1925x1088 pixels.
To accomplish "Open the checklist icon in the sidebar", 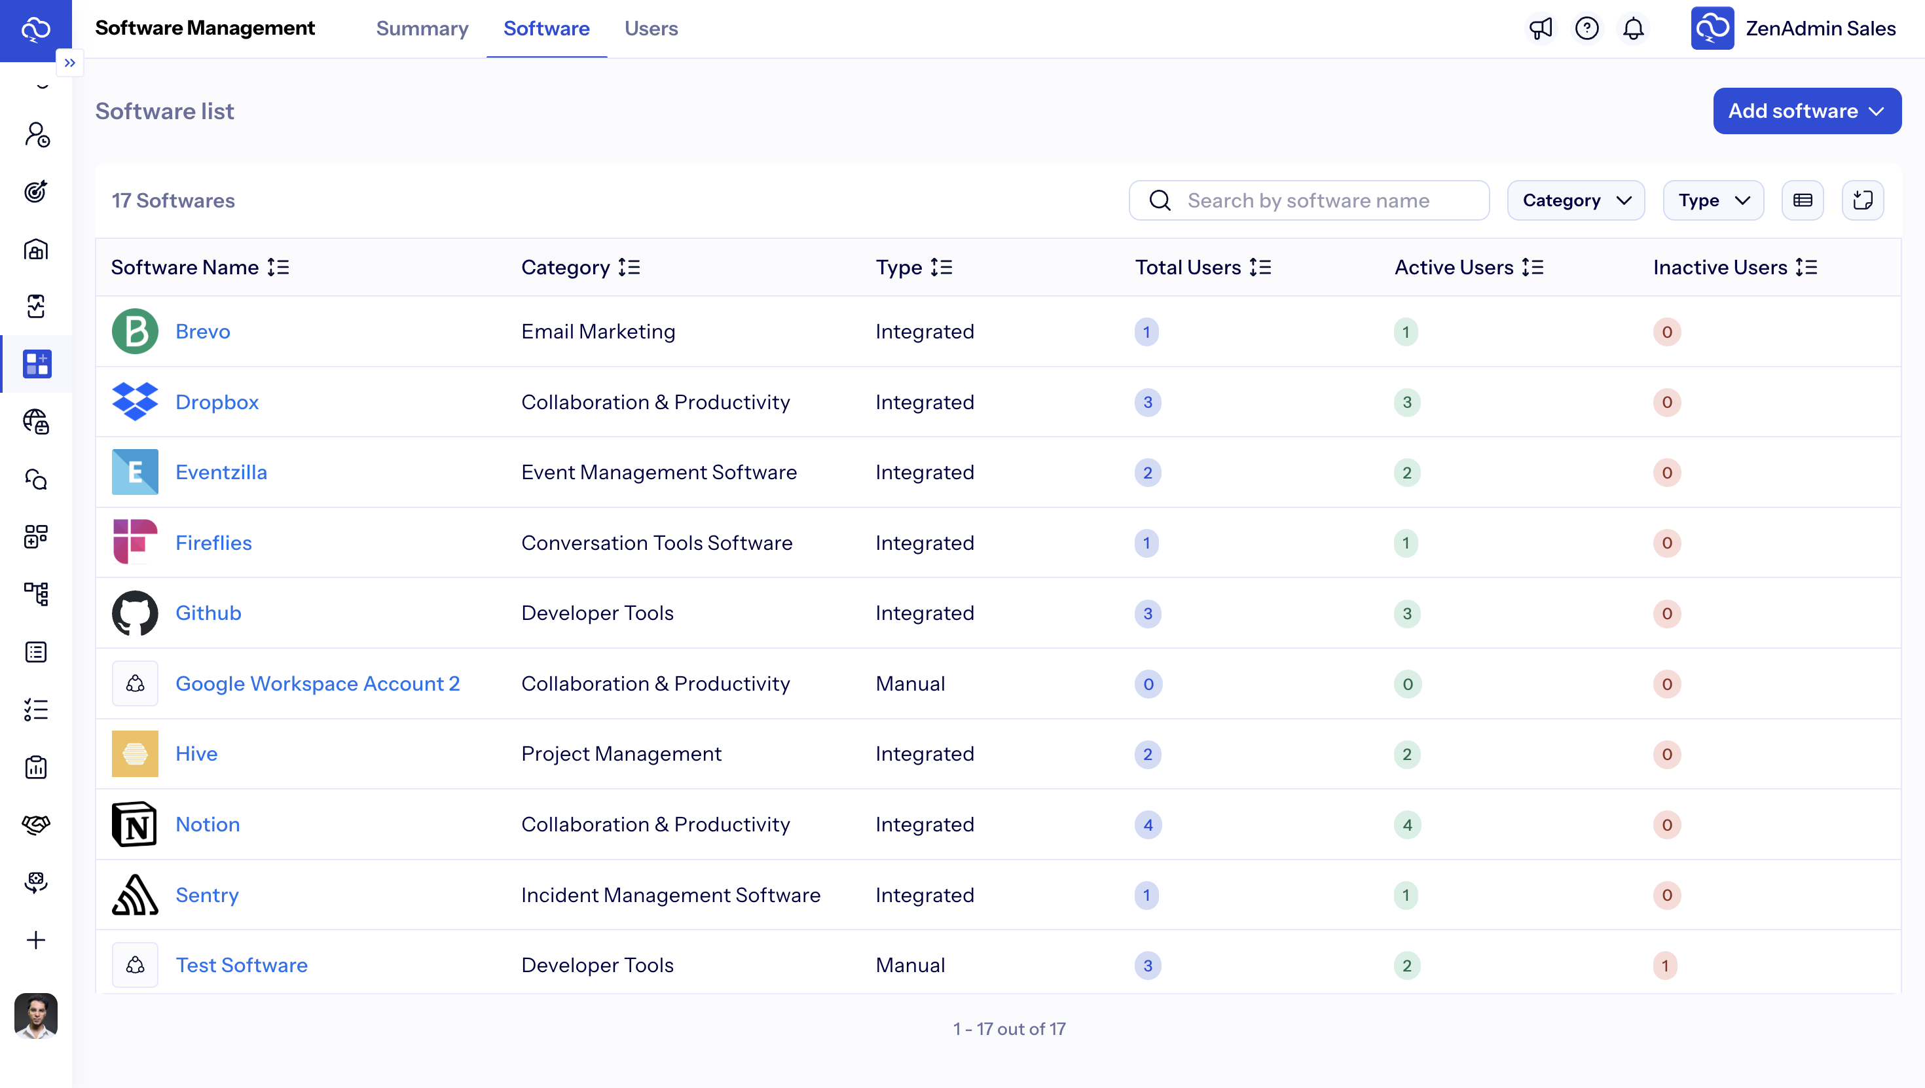I will coord(37,709).
